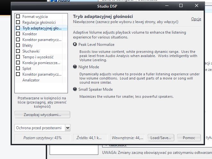Viewport: 212px width, 159px height.
Task: Click the Studio DSP title bar
Action: (x=107, y=6)
